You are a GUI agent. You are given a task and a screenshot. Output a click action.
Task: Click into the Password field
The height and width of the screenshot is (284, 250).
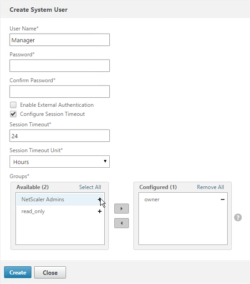click(60, 65)
